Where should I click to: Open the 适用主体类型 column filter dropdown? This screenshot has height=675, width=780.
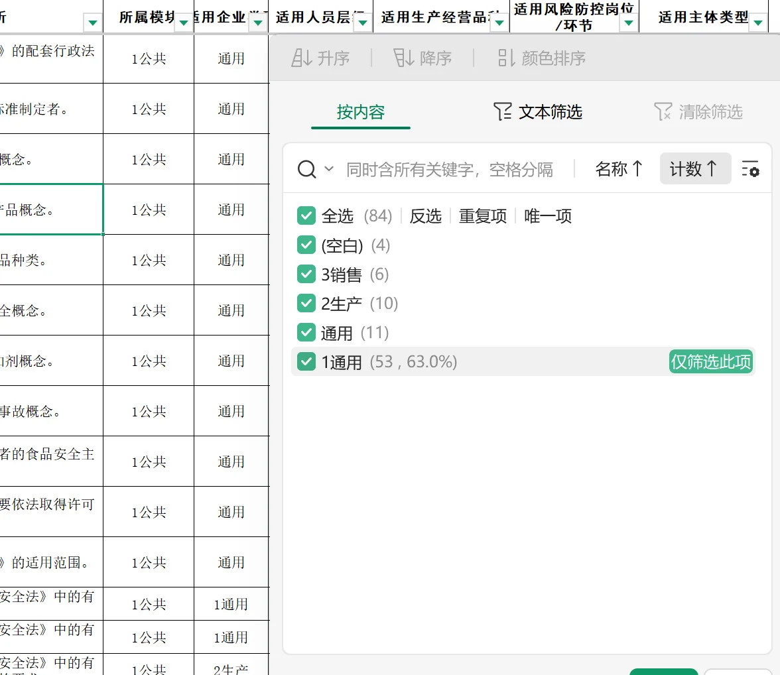[759, 23]
